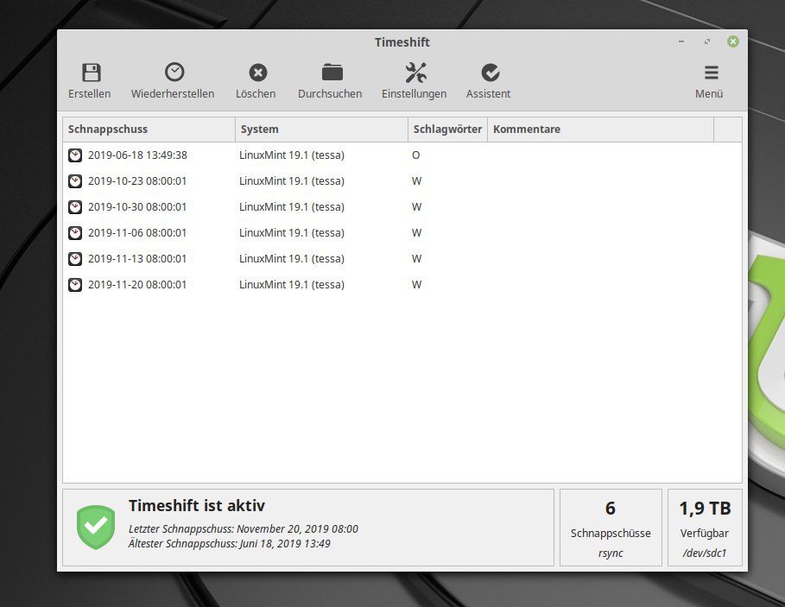Click clock icon of 2019-10-30 snapshot
Screen dimensions: 785x607
[x=75, y=207]
